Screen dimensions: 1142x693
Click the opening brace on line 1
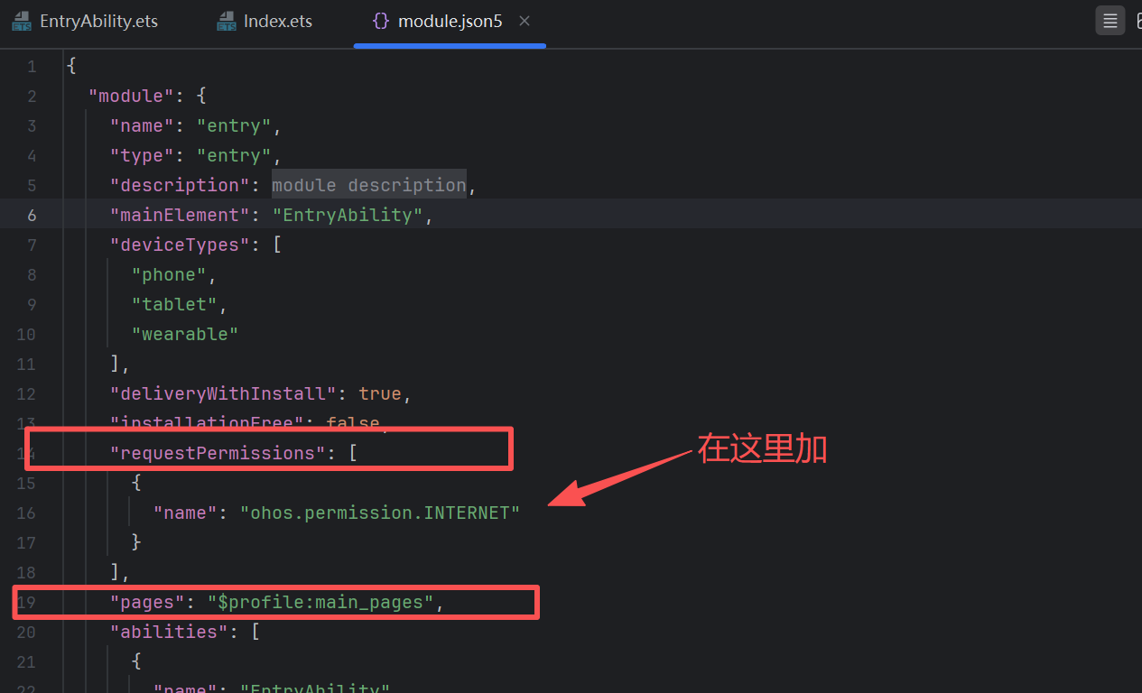click(71, 66)
